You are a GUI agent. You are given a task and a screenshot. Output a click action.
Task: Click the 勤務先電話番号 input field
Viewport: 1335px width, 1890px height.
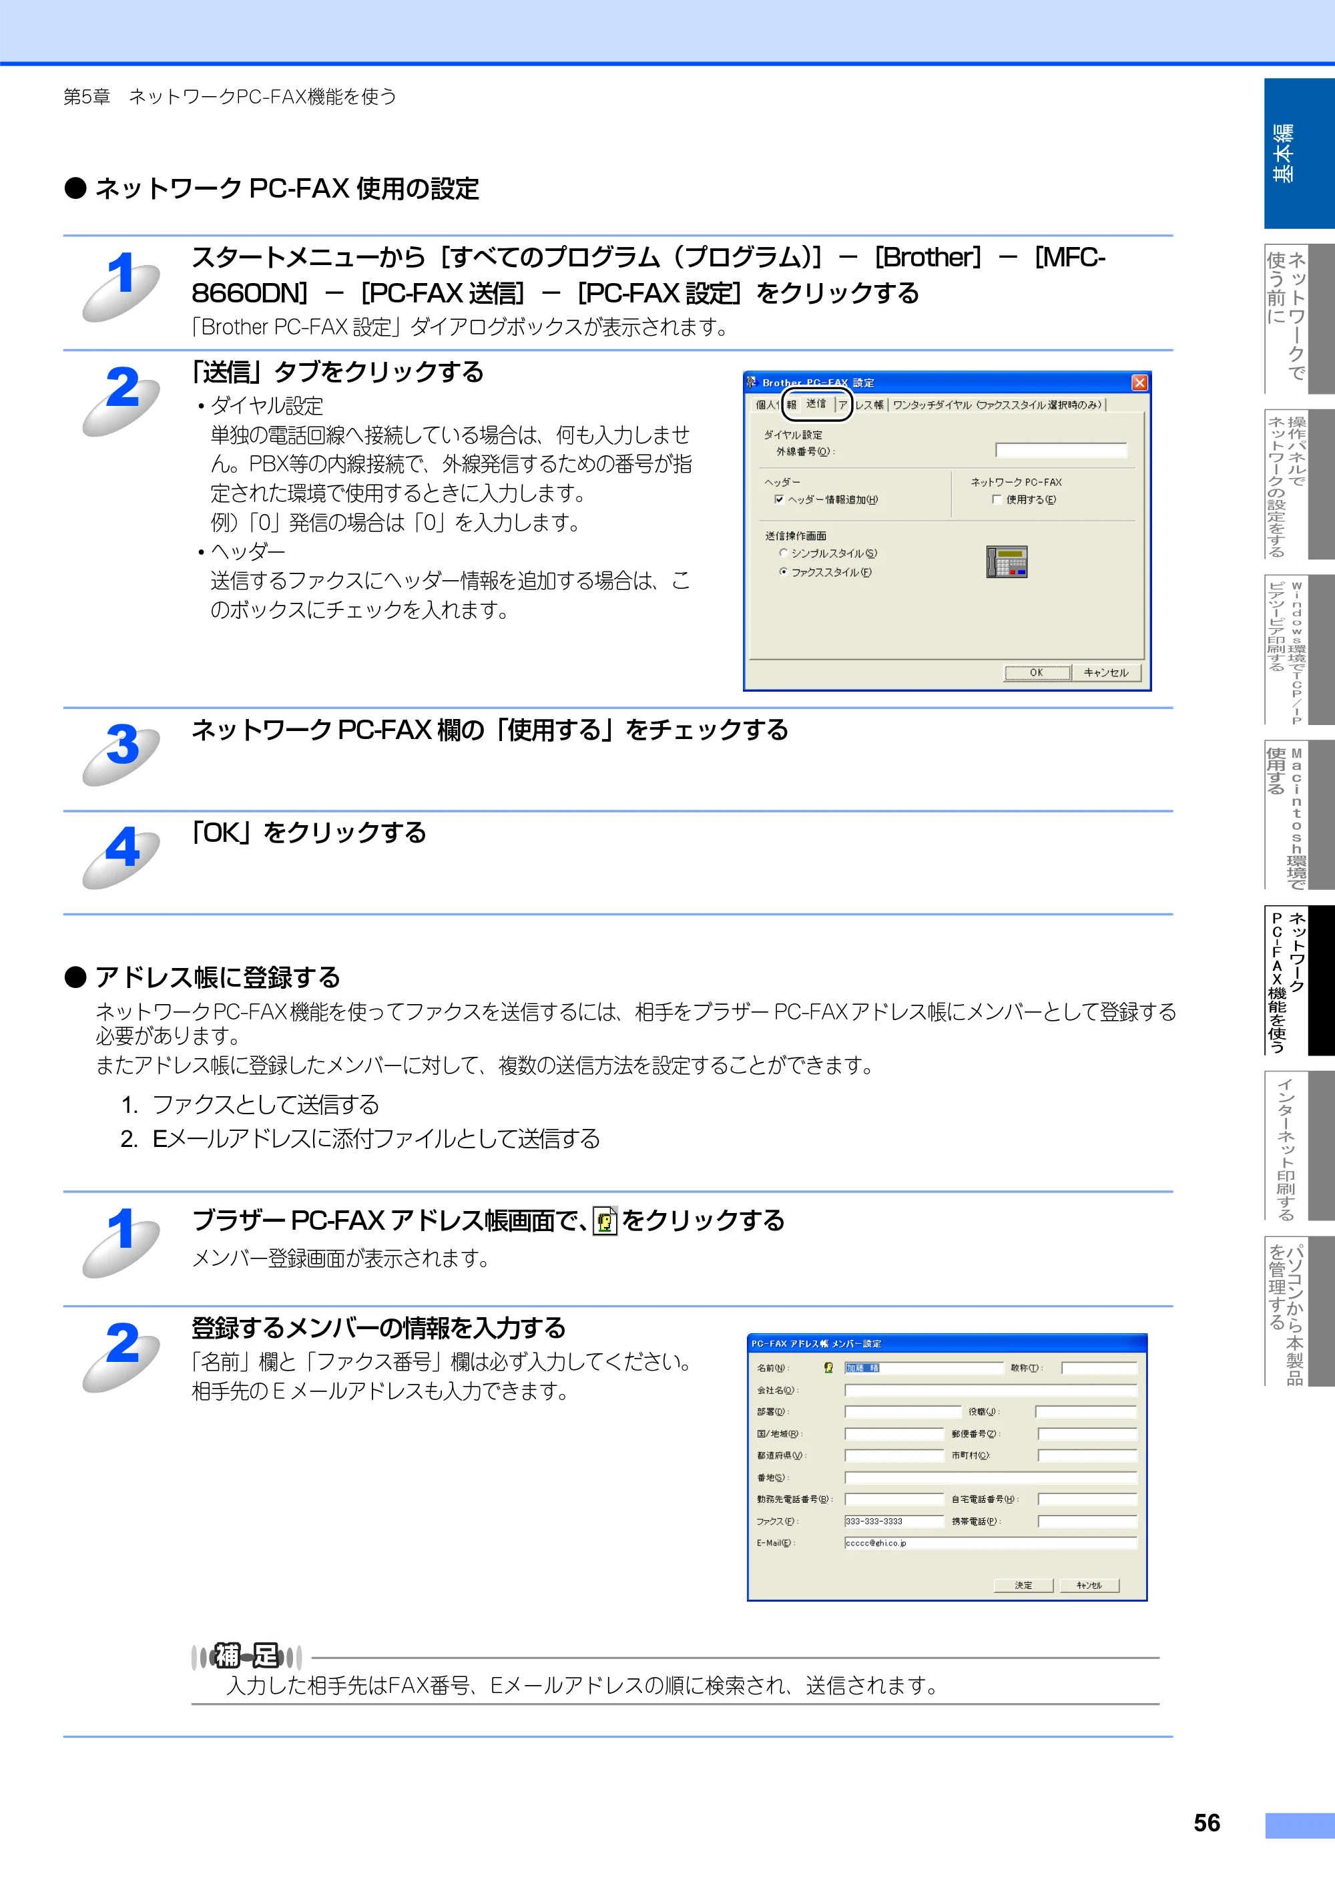894,1500
